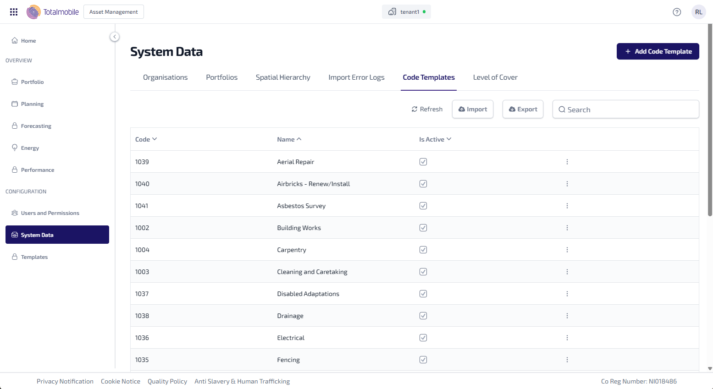Click the Refresh icon button
The height and width of the screenshot is (389, 713).
coord(427,109)
